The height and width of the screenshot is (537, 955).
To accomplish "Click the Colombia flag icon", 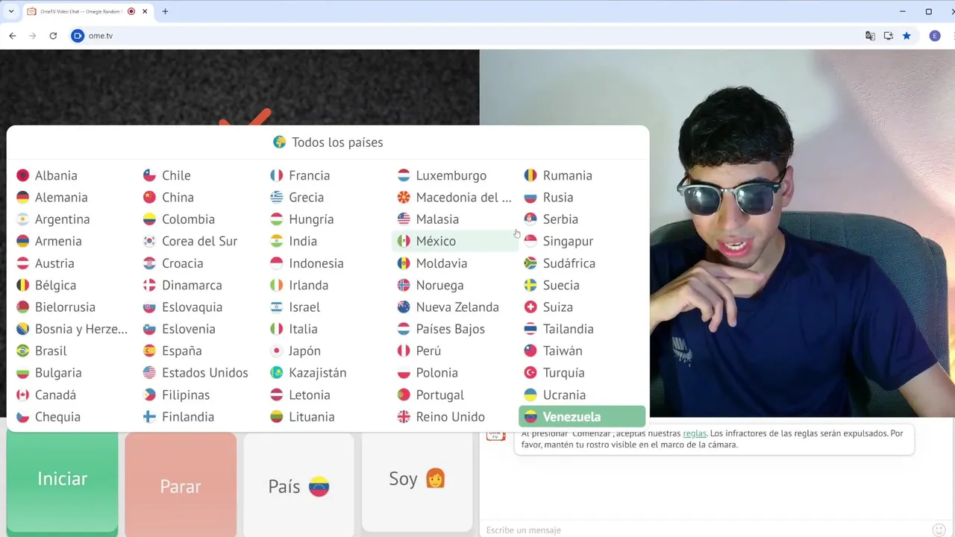I will [149, 219].
